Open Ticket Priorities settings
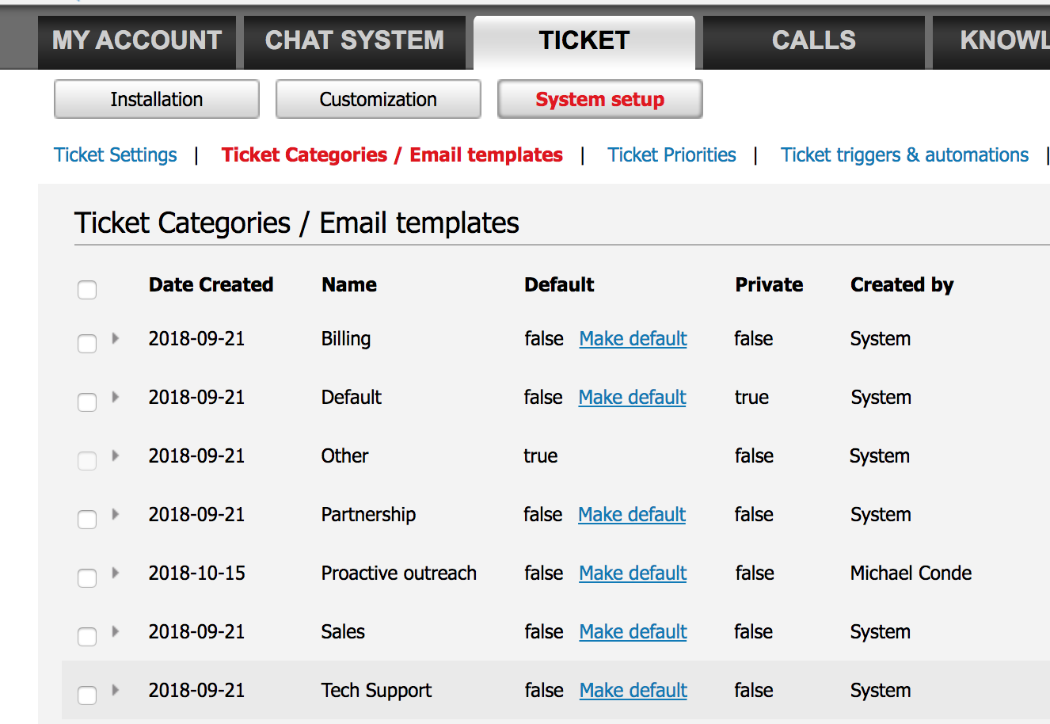1050x724 pixels. (x=671, y=154)
